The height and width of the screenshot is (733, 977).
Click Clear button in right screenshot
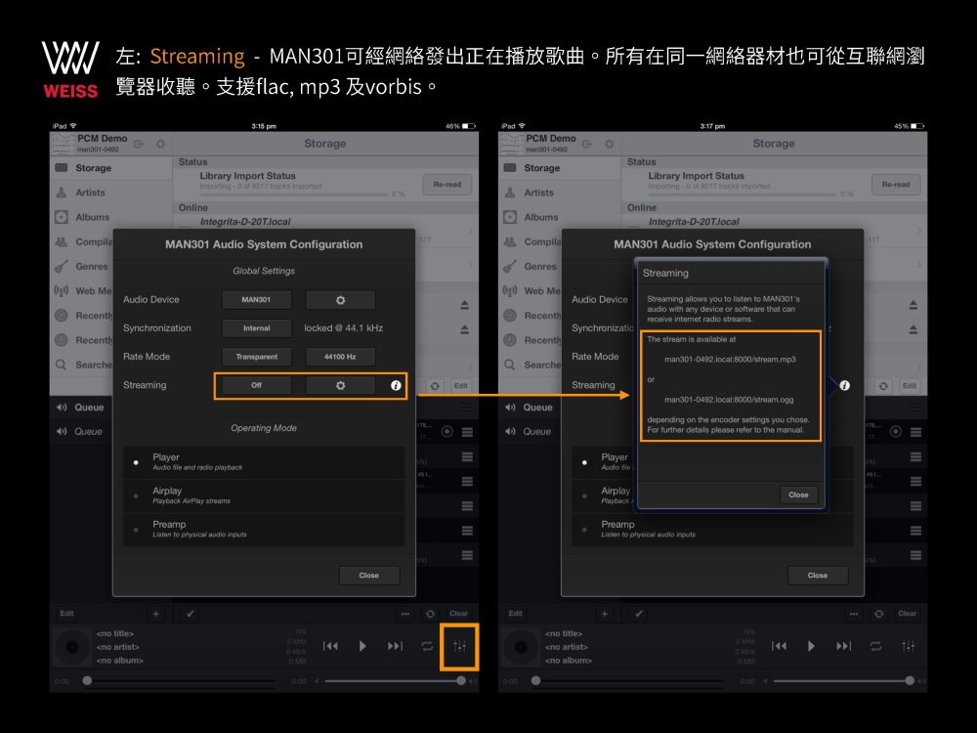(x=908, y=614)
